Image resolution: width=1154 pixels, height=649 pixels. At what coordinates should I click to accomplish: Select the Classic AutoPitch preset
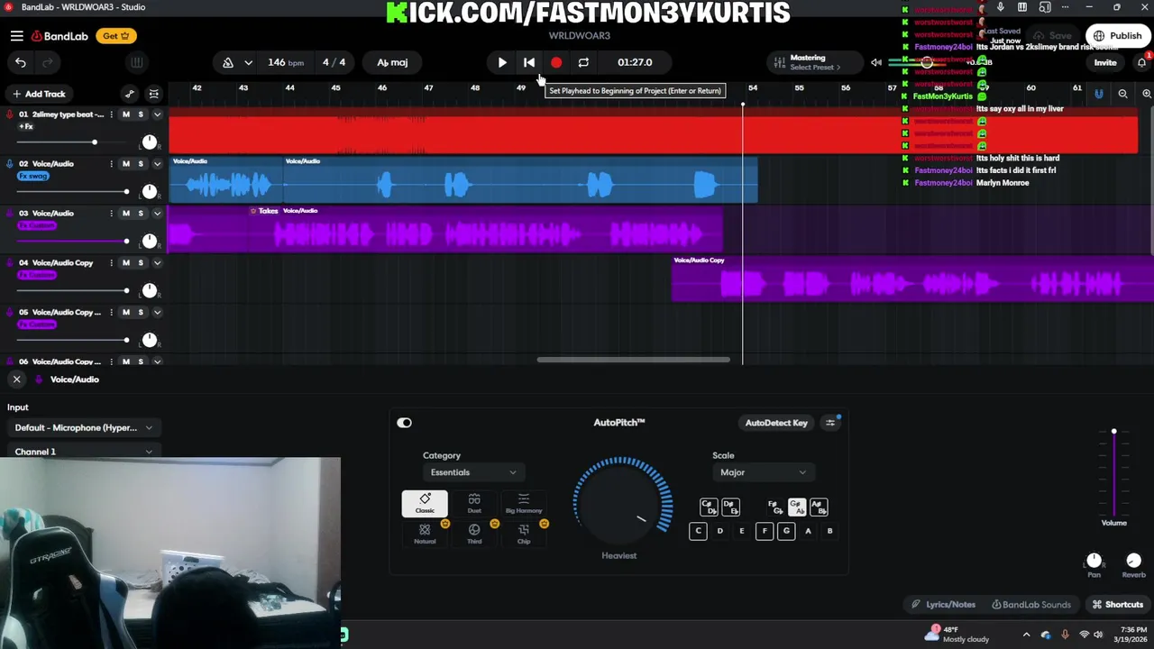point(425,503)
